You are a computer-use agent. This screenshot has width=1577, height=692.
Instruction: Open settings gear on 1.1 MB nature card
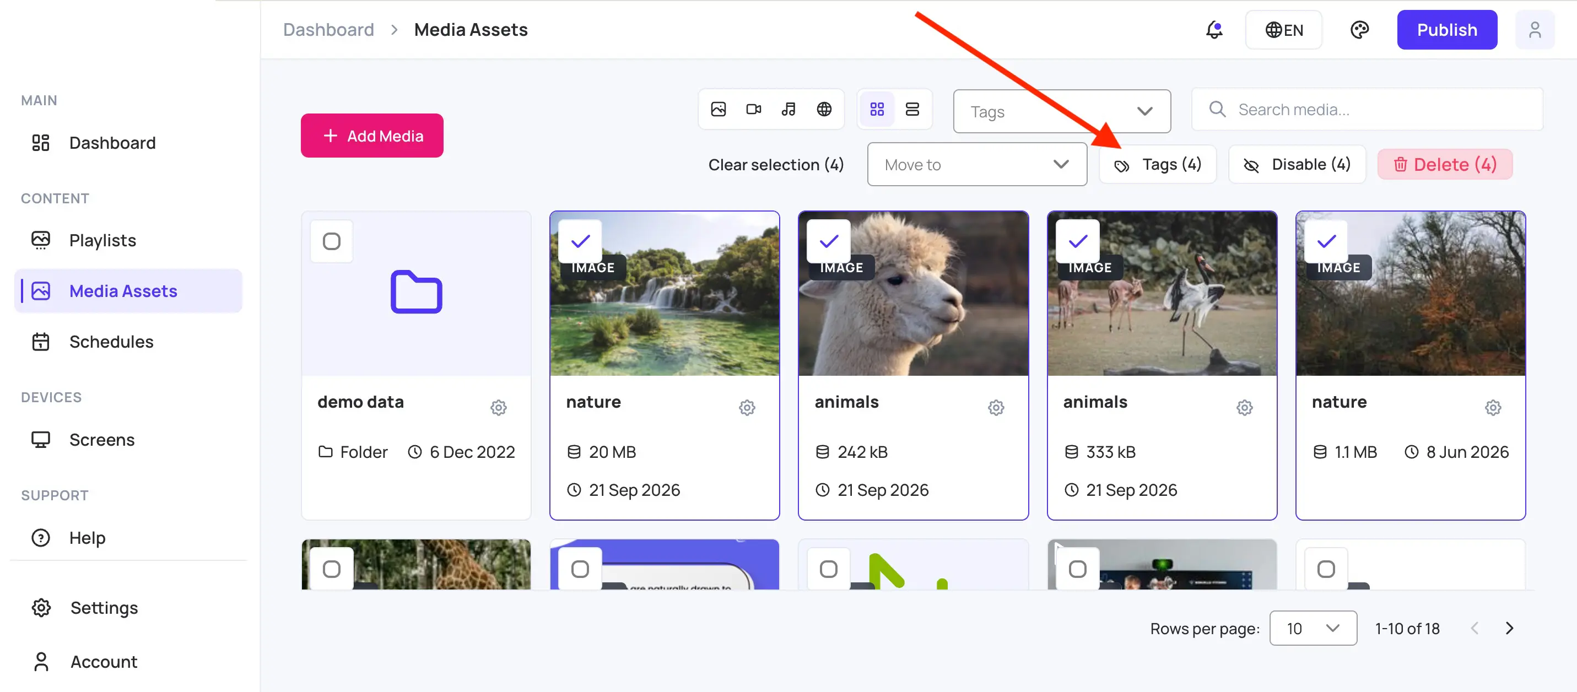1493,407
